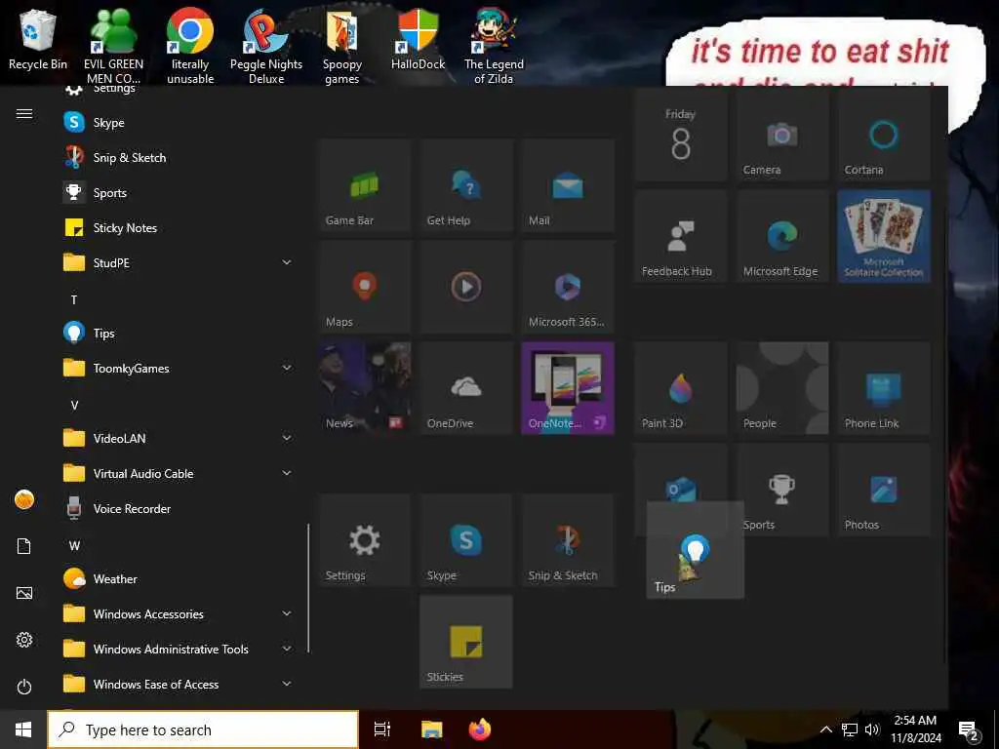Open Skype from the app list
The width and height of the screenshot is (999, 749).
tap(178, 122)
